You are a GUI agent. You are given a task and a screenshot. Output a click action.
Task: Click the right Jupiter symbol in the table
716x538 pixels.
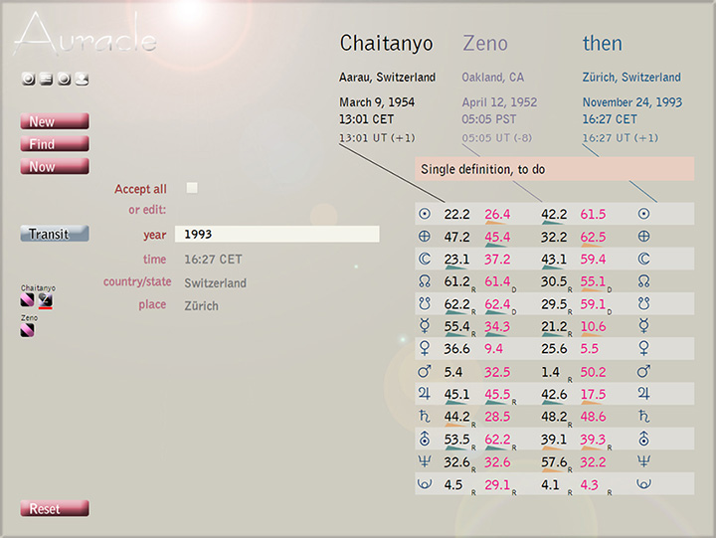click(x=643, y=394)
